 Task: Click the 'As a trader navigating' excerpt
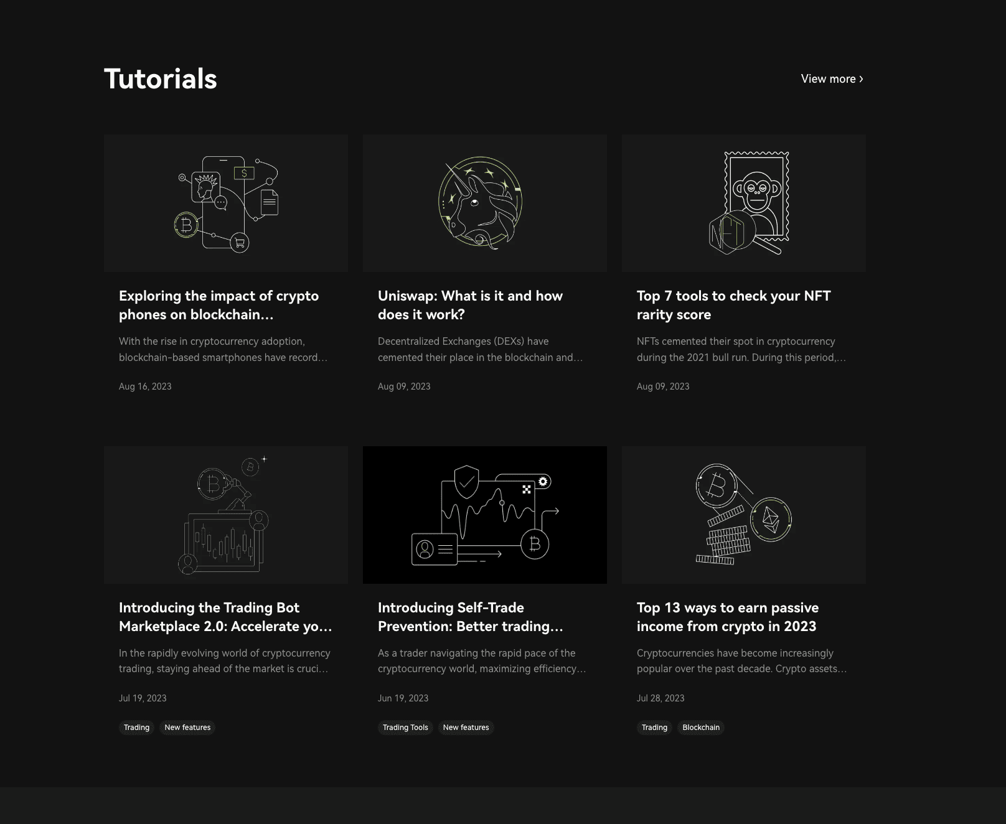coord(482,661)
